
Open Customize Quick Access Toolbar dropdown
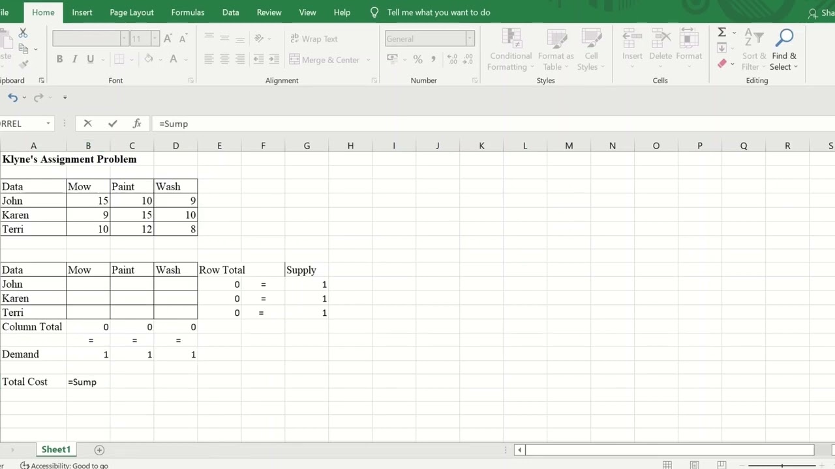[x=65, y=98]
